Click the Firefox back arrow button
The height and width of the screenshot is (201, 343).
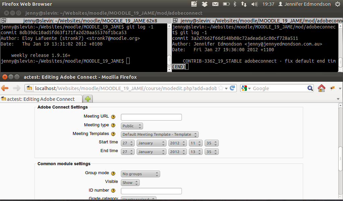(x=5, y=88)
